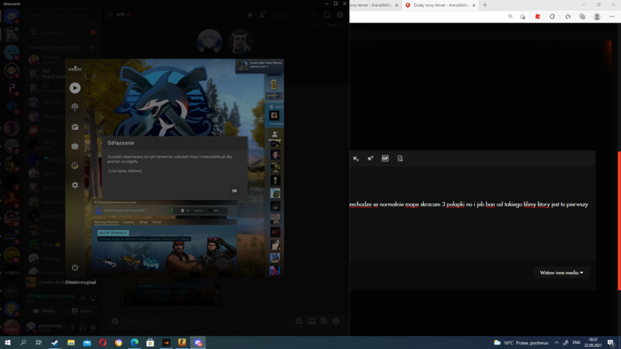Screen dimensions: 621x349
Task: Open CS:GO from the taskbar
Action: pos(182,343)
